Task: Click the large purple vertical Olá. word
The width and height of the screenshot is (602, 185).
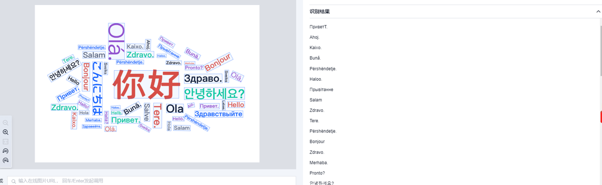Action: point(116,41)
